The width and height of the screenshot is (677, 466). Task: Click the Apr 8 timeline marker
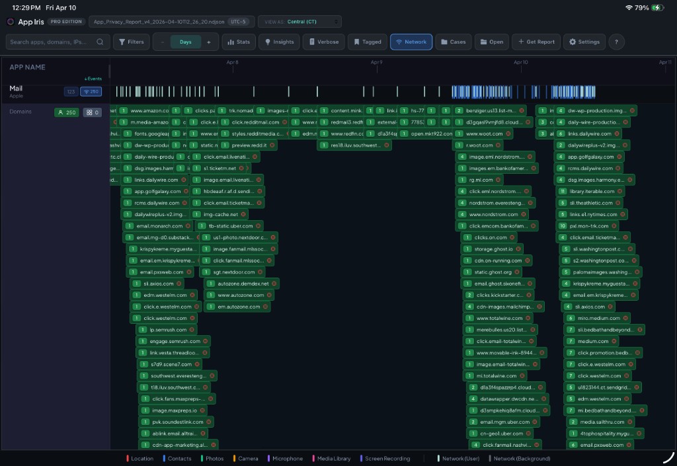[x=232, y=63]
